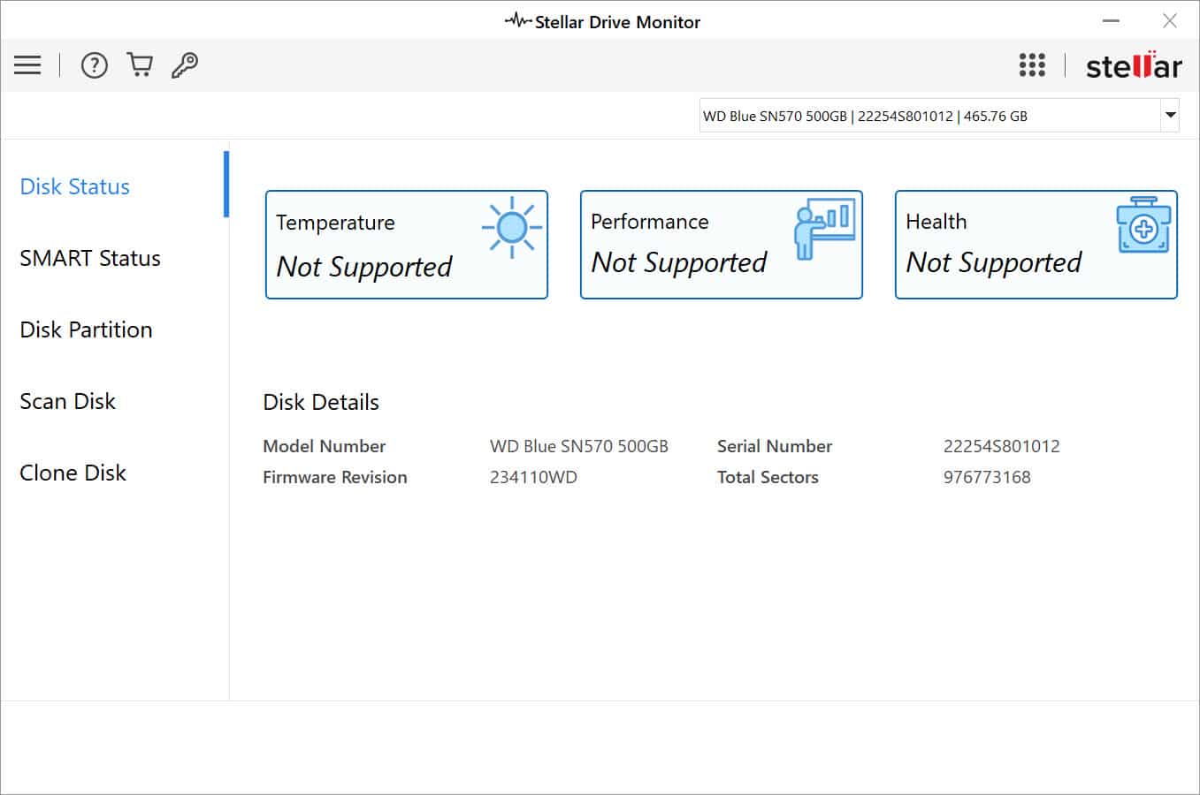Go to Scan Disk
Viewport: 1200px width, 795px height.
click(67, 401)
